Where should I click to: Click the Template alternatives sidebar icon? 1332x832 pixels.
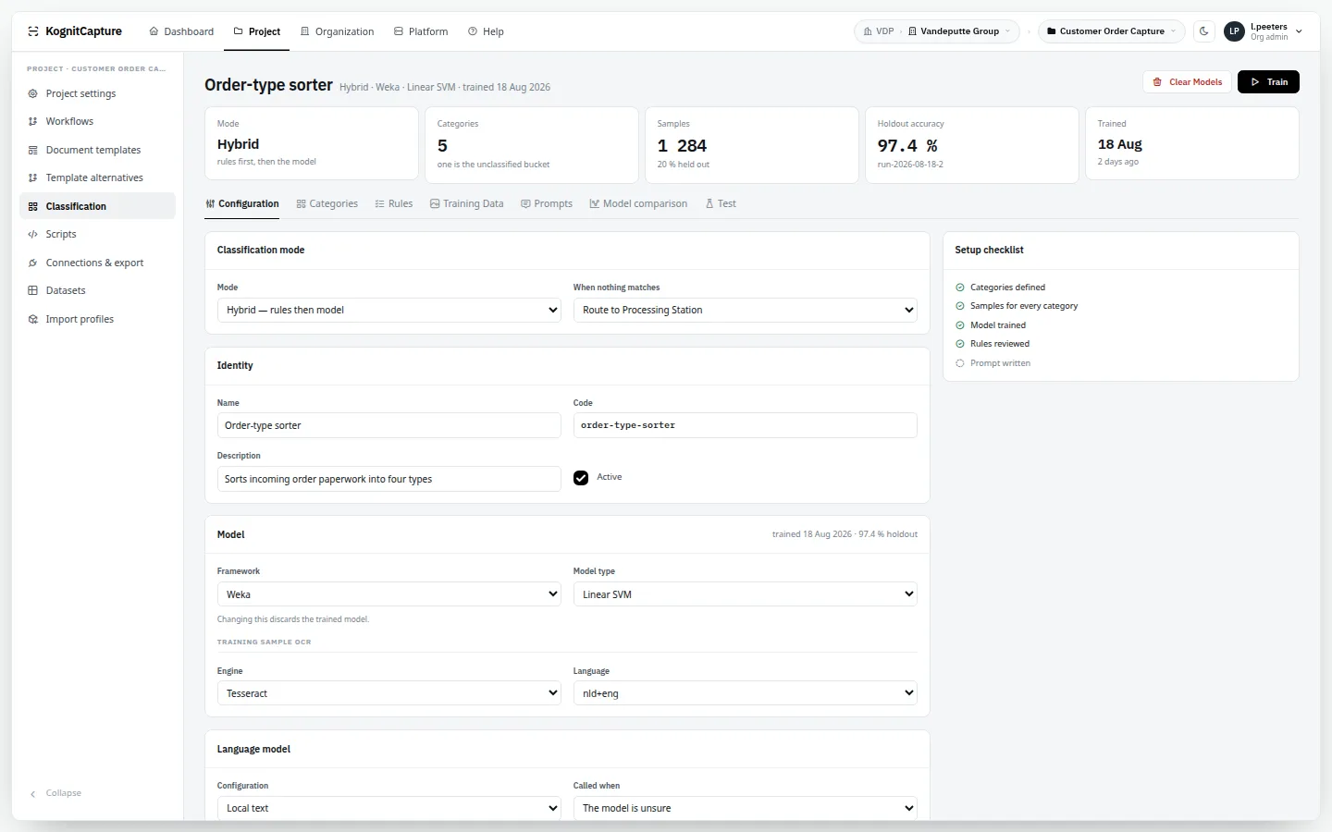(33, 177)
